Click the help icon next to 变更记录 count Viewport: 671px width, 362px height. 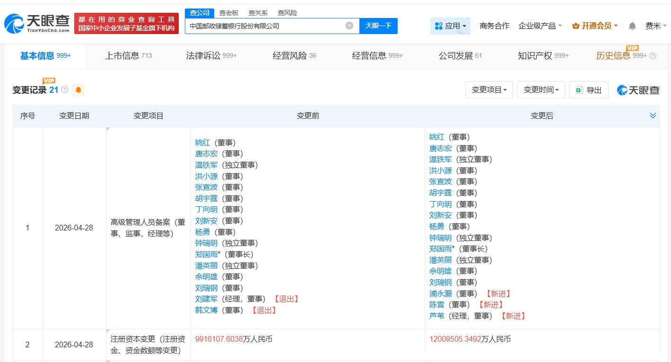pos(65,89)
